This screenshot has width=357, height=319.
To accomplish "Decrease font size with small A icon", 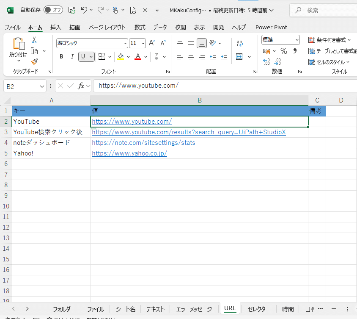I will (x=163, y=43).
